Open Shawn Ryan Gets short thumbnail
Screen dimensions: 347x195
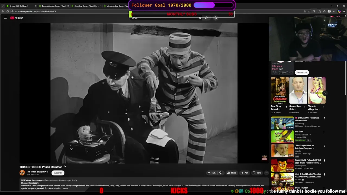(298, 90)
